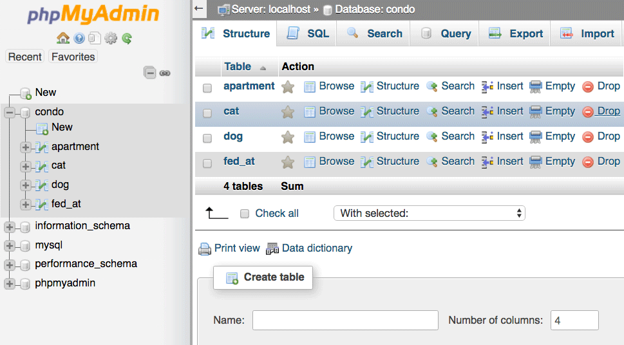Click the phpMyAdmin logo
This screenshot has height=345, width=624.
click(93, 14)
